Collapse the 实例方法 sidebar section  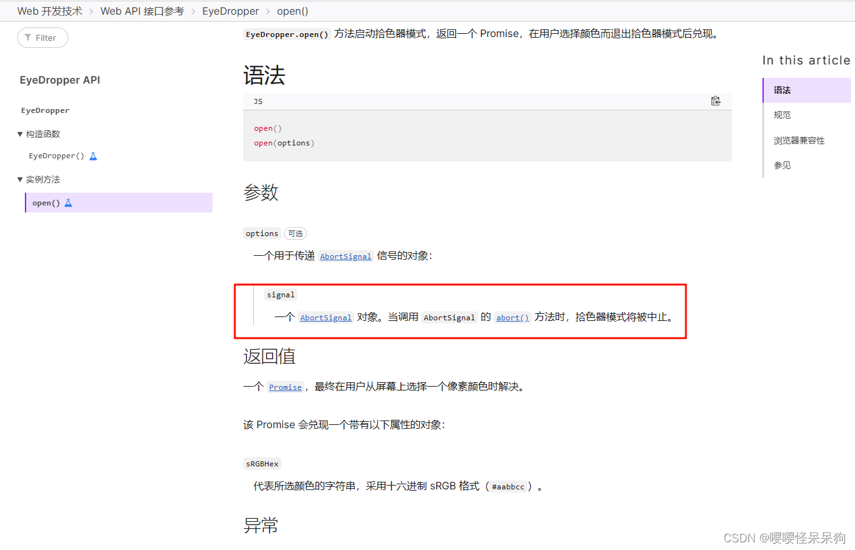click(x=20, y=180)
